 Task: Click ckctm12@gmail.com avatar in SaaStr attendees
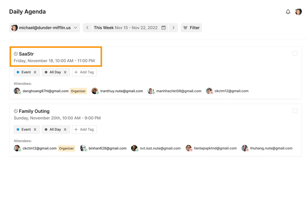pos(209,91)
